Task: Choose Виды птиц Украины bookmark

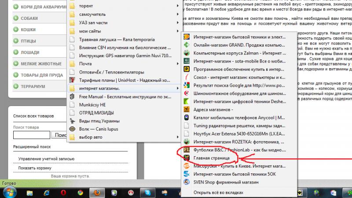Action: 99,121
